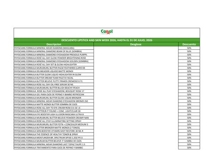The image size is (214, 166).
Task: Click the Butter Dream Team Paleta Facial cell
Action: [x=54, y=78]
